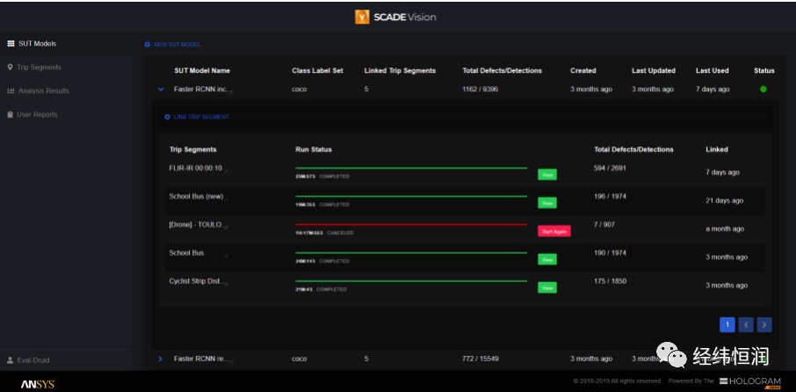Screen dimensions: 796x392
Task: Click the Trip Segments location pin icon
Action: (x=11, y=67)
